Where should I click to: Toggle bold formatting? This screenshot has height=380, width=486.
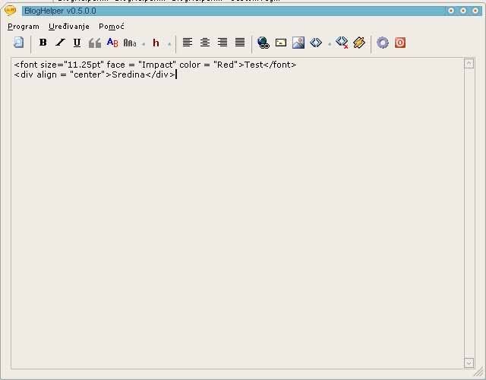[x=43, y=43]
